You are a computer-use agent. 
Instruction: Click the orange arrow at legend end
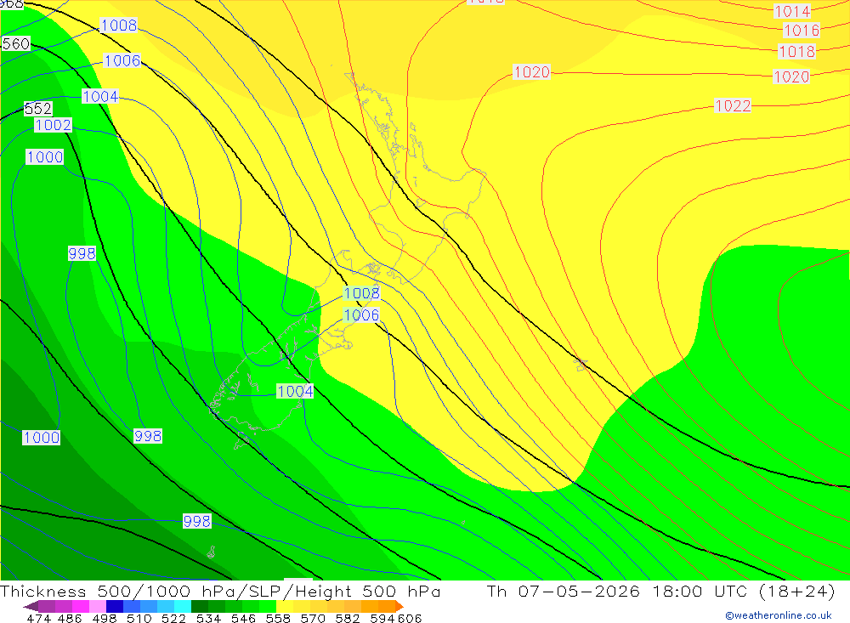tap(399, 606)
